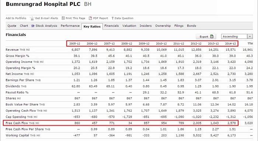The width and height of the screenshot is (258, 141).
Task: Click the Free Cash Flow THB Mil label
Action: 22,123
